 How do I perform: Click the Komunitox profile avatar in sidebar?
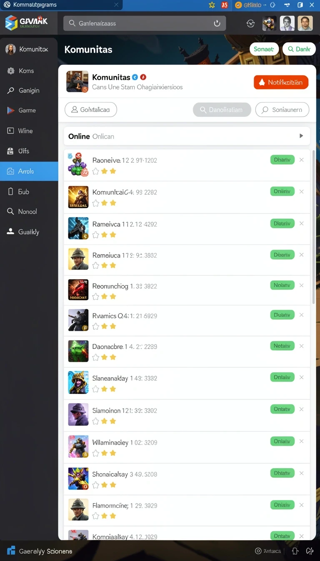tap(10, 49)
